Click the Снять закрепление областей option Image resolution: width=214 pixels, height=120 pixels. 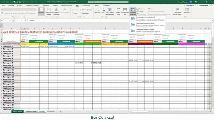(148, 19)
